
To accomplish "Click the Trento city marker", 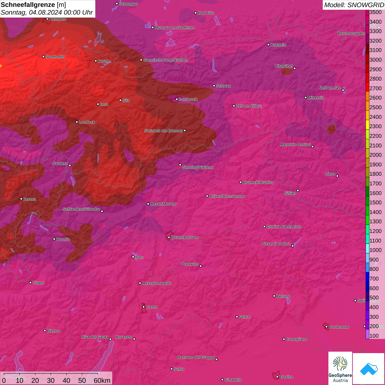I will click(144, 307).
